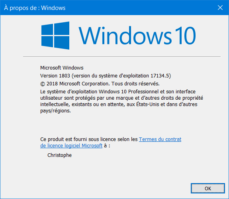
Task: Click the pays/régions text
Action: coord(55,111)
